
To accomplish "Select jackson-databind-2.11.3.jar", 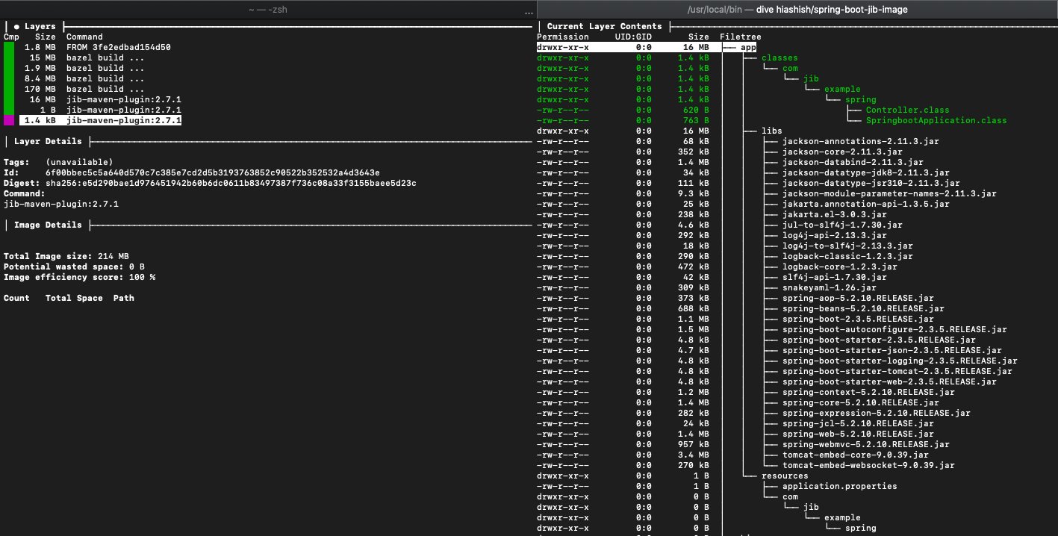I will (x=853, y=162).
